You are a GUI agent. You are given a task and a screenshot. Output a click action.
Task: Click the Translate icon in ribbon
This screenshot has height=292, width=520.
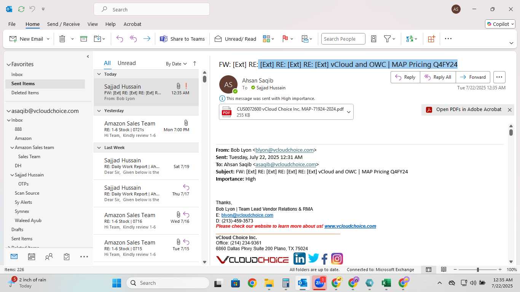pos(410,39)
